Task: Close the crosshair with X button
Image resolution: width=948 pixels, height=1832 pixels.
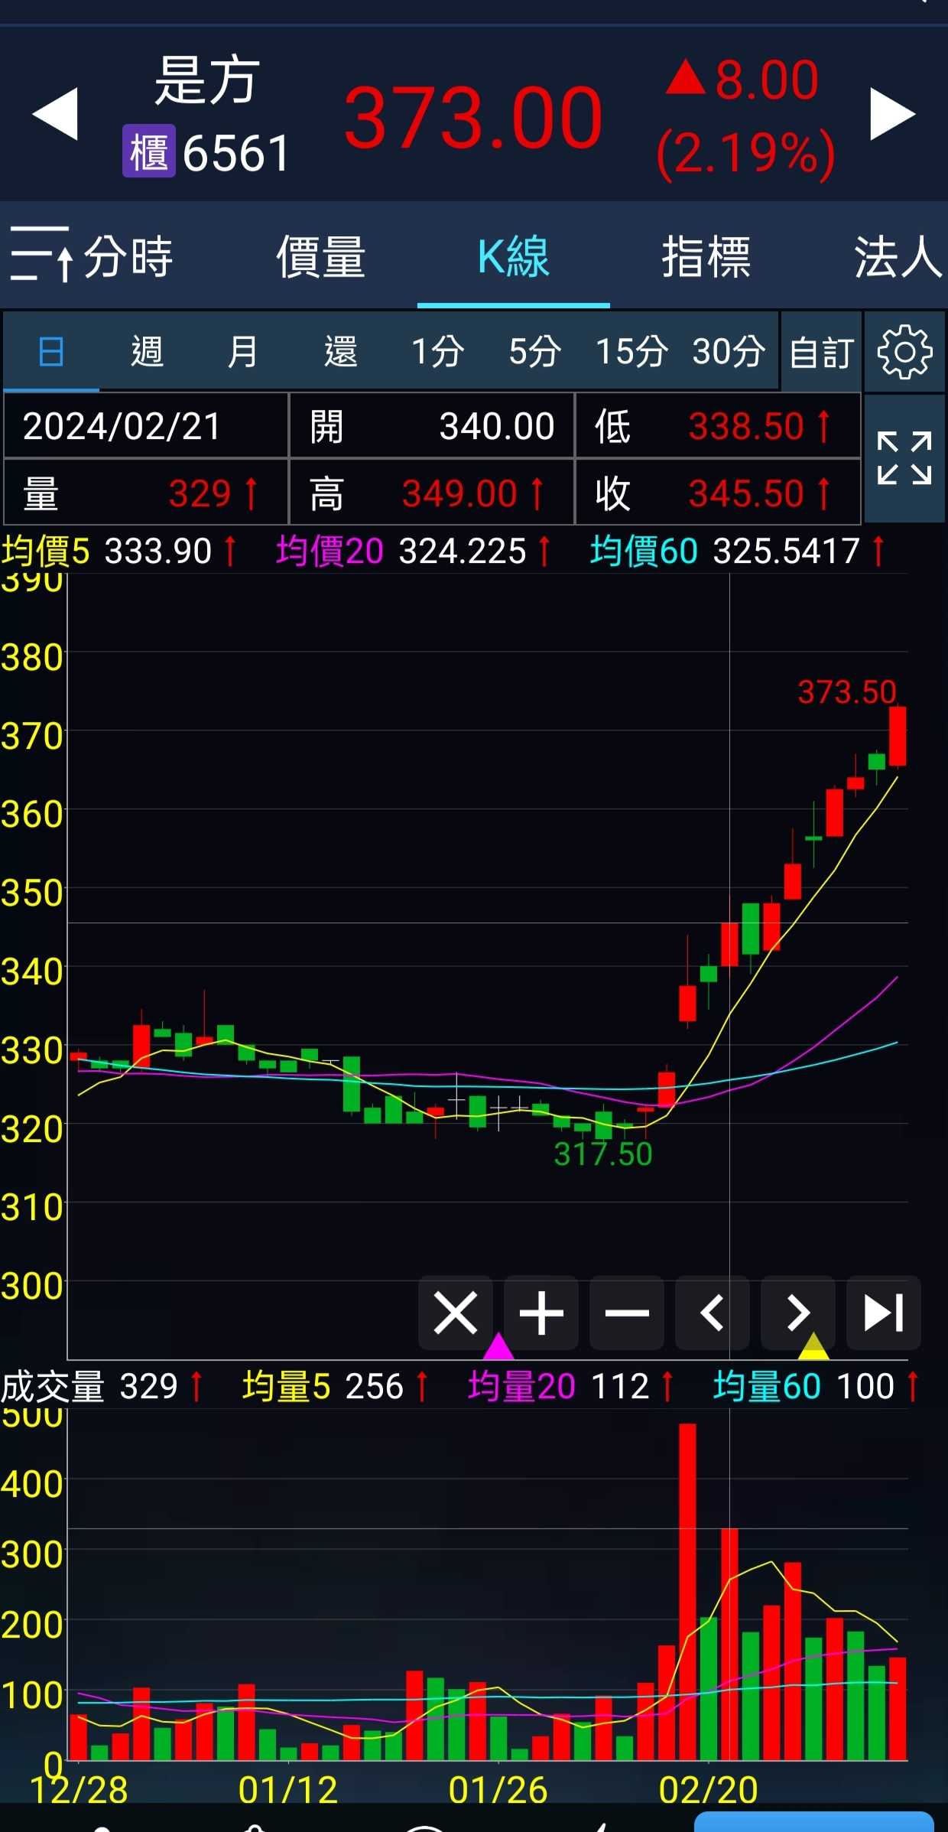Action: 456,1313
